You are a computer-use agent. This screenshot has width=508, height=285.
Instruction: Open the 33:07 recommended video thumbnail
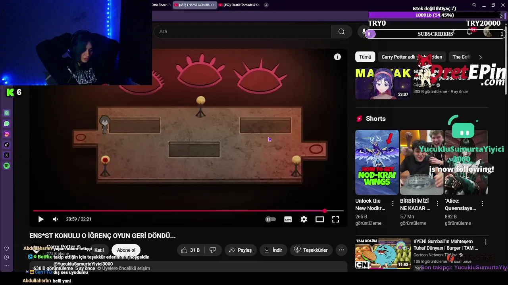[x=383, y=84]
